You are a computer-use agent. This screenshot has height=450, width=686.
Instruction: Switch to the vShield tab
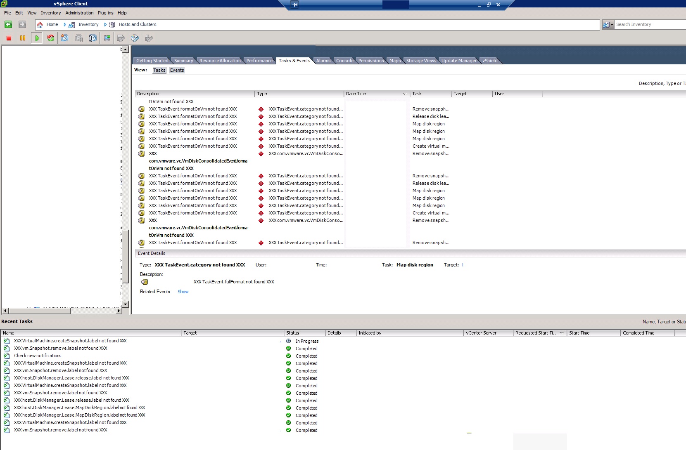point(490,61)
